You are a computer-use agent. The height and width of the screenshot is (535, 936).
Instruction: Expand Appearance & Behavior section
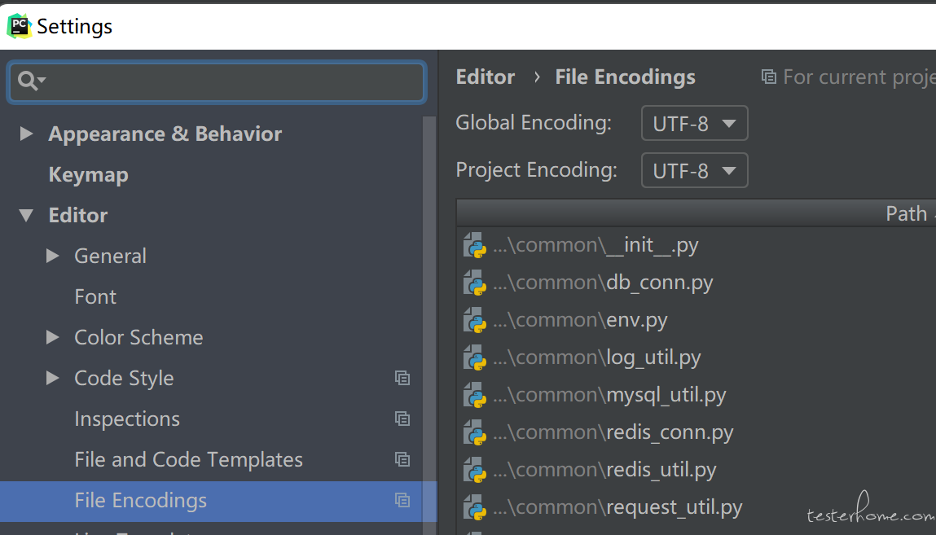26,134
